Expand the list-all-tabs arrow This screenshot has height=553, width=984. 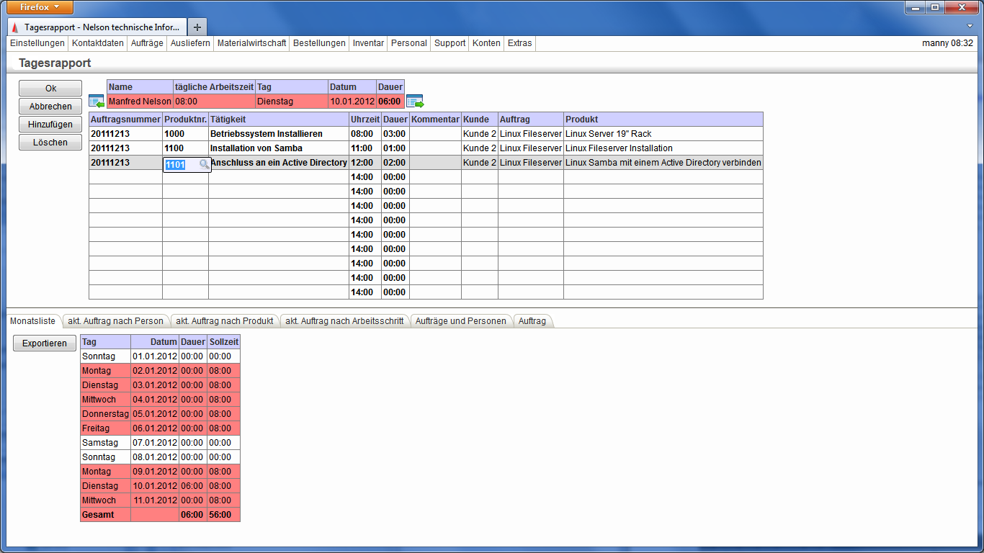[970, 26]
